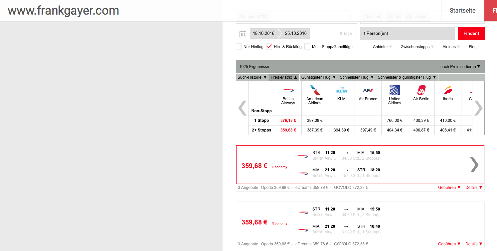Image resolution: width=497 pixels, height=251 pixels.
Task: Select Air Berlin 1 Stopp price 430,39 €
Action: 421,121
